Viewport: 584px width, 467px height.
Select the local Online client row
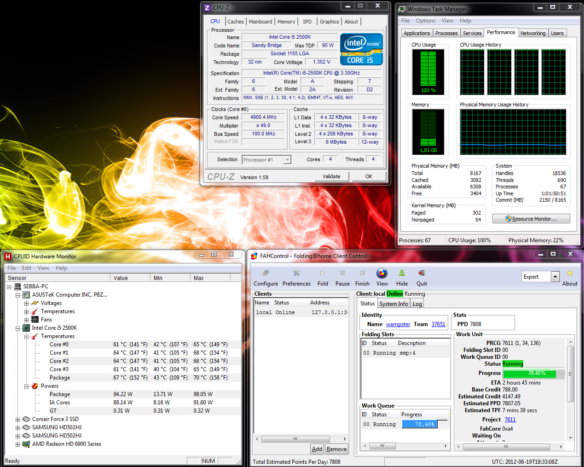[301, 312]
